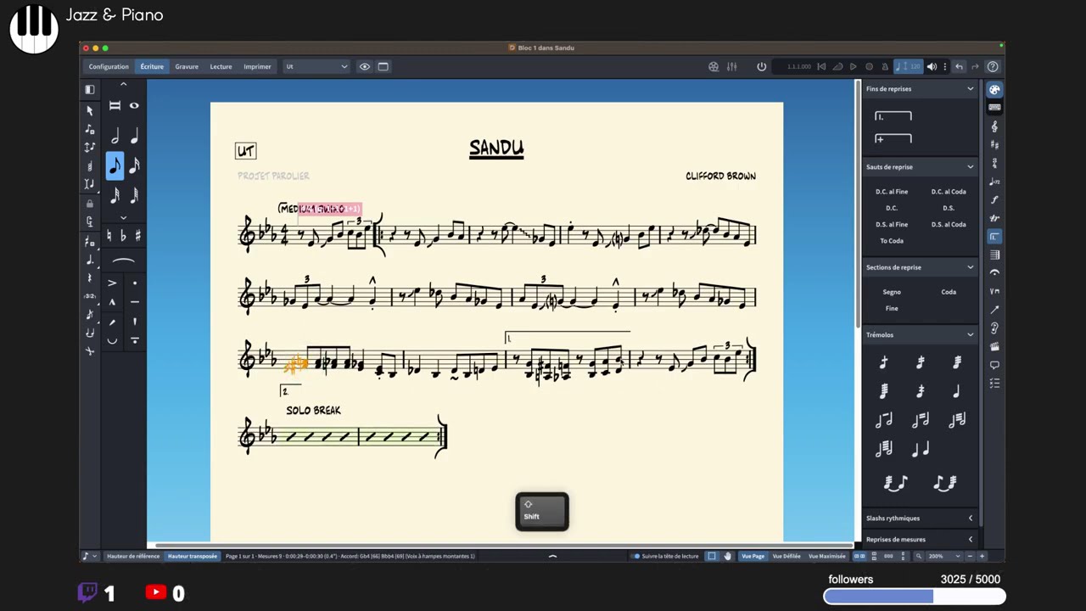This screenshot has width=1086, height=611.
Task: Open the key signatures panel
Action: click(x=994, y=145)
